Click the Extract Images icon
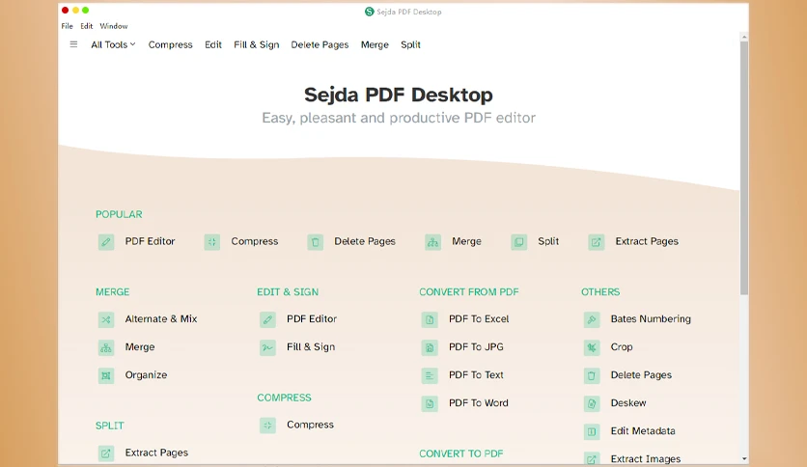Image resolution: width=807 pixels, height=467 pixels. point(592,458)
